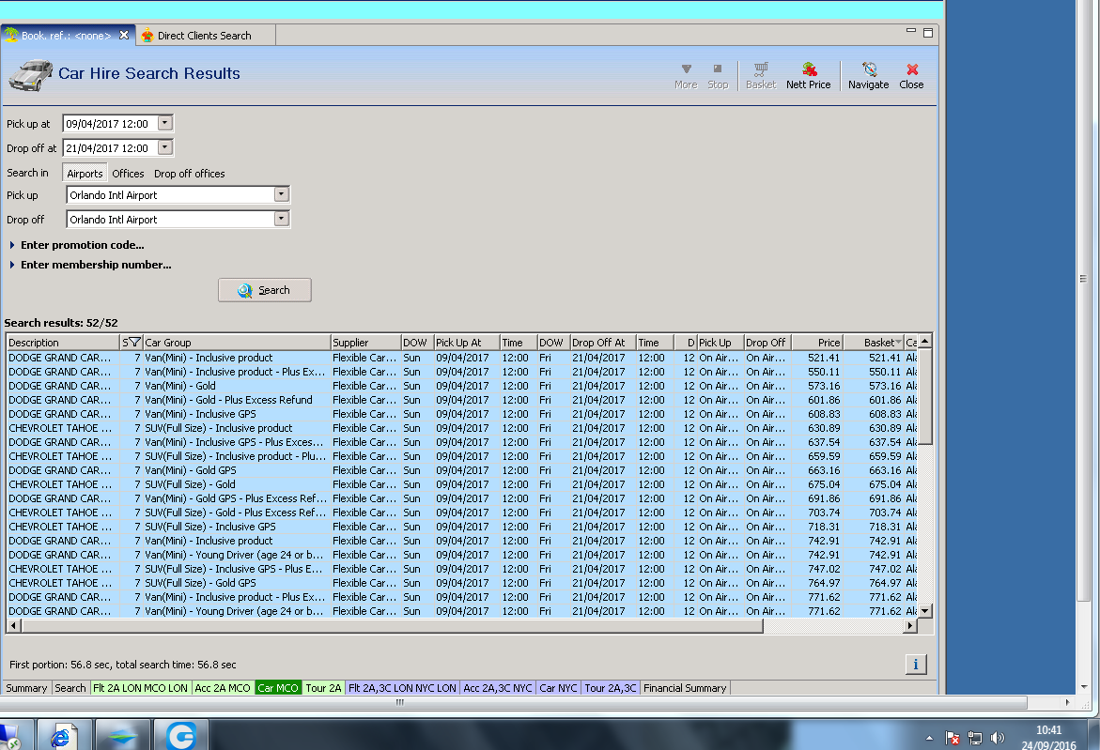The image size is (1100, 750).
Task: Click results horizontal scrollbar left arrow
Action: [13, 626]
